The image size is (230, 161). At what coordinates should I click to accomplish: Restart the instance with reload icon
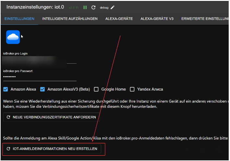click(x=93, y=7)
